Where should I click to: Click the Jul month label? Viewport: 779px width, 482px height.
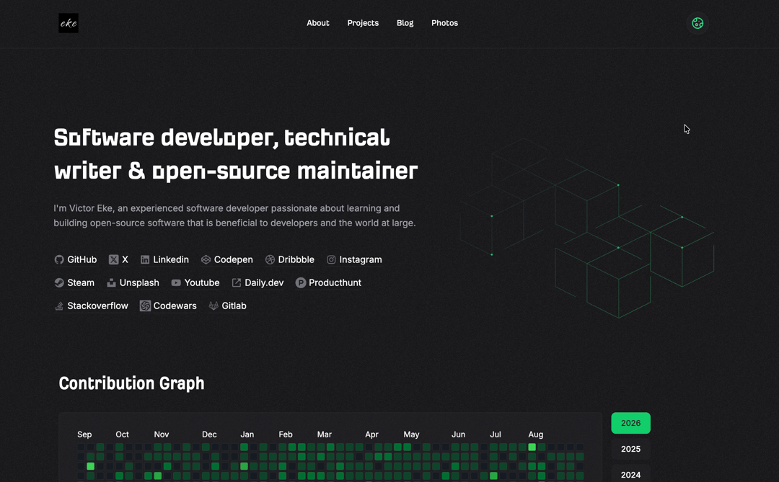(496, 434)
